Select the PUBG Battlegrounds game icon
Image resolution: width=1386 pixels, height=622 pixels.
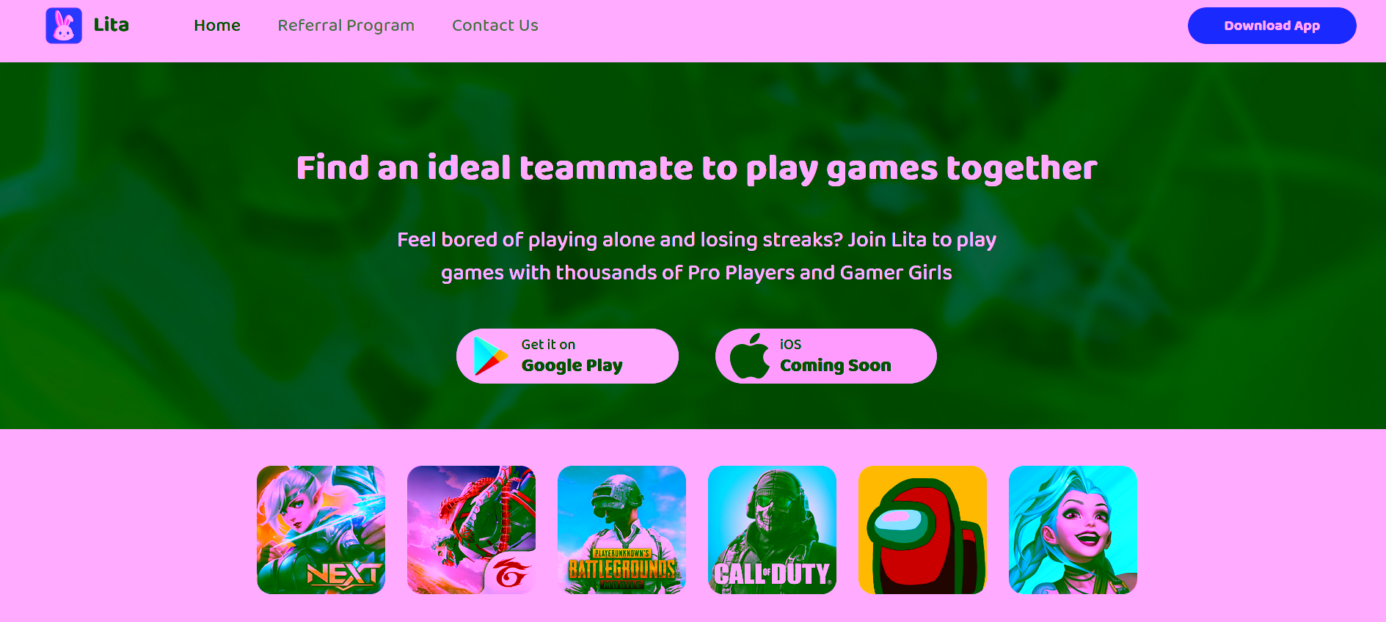pyautogui.click(x=621, y=530)
